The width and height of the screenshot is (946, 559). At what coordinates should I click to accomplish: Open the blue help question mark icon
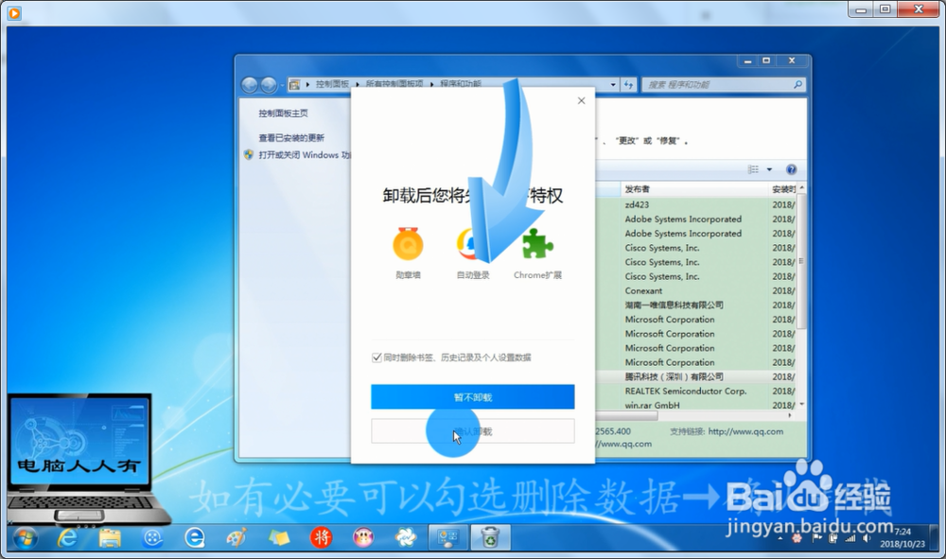(792, 169)
